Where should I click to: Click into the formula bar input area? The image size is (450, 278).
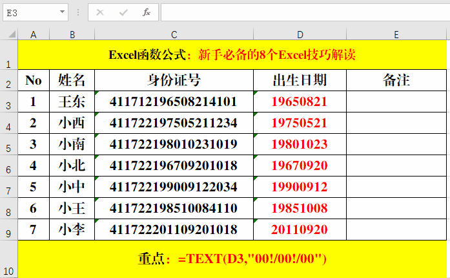pyautogui.click(x=303, y=12)
